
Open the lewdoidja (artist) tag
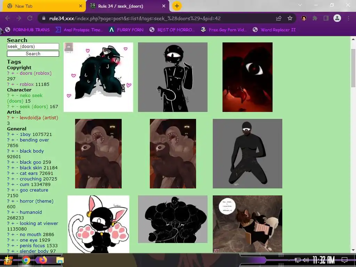point(39,118)
